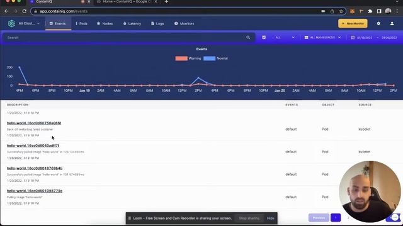Click the namespaces grid icon
The height and width of the screenshot is (226, 403).
point(306,38)
